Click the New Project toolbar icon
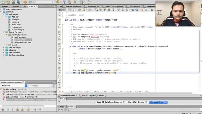This screenshot has width=202, height=114. point(8,2)
